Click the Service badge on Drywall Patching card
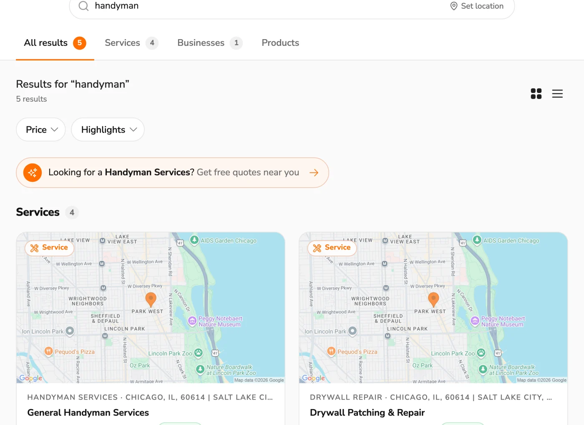 (332, 248)
